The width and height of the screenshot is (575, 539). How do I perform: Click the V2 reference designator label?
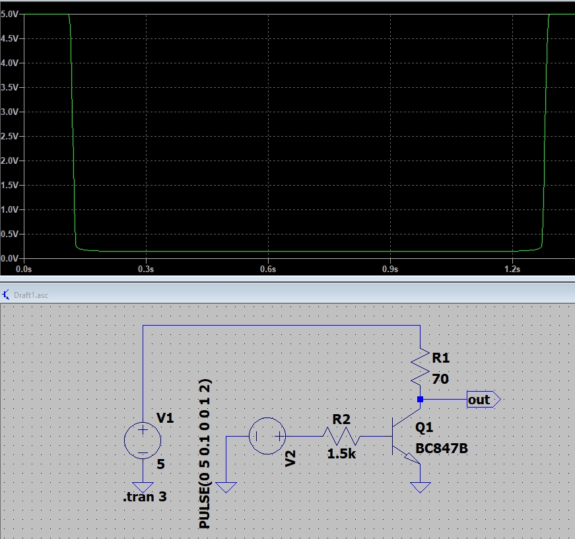click(x=290, y=458)
